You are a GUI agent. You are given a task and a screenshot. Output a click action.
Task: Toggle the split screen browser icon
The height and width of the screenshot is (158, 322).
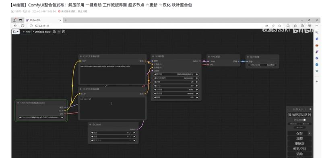[288, 26]
